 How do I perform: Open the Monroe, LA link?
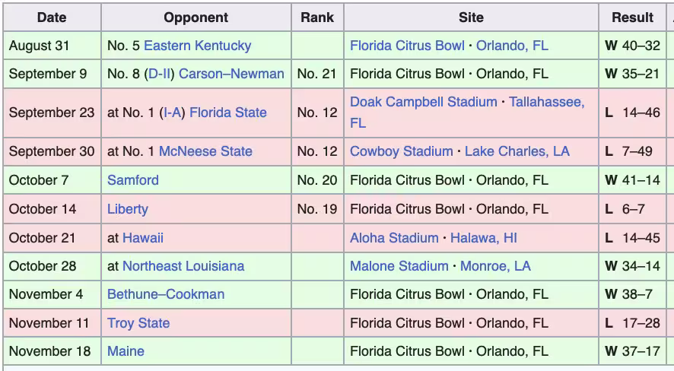click(x=495, y=266)
